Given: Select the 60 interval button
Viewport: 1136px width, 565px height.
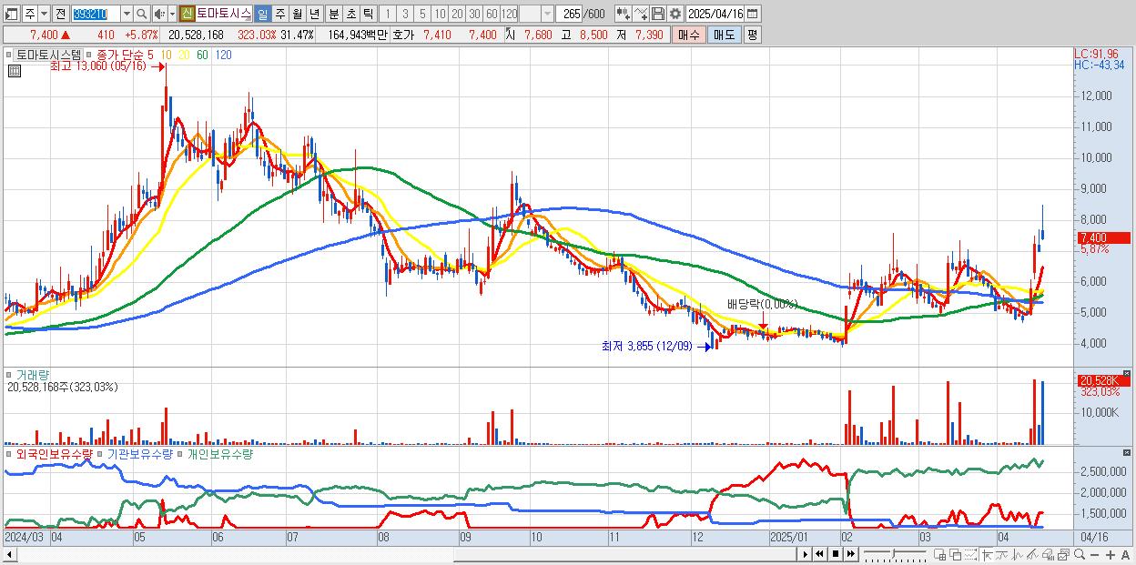Looking at the screenshot, I should pos(492,14).
